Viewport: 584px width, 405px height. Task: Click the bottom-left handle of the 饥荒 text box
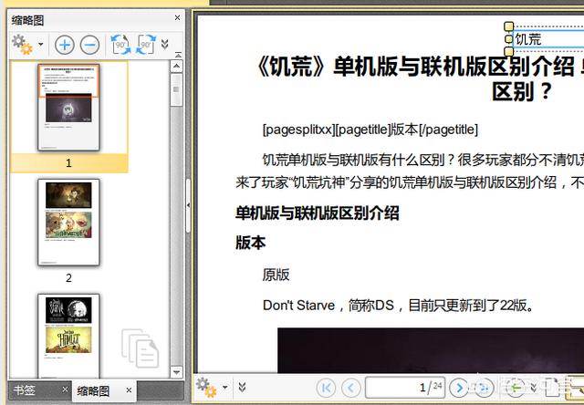pos(509,51)
